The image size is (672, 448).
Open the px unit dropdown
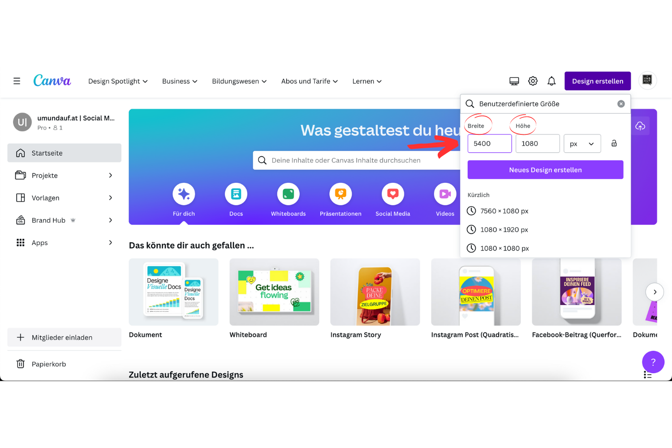[x=582, y=144]
